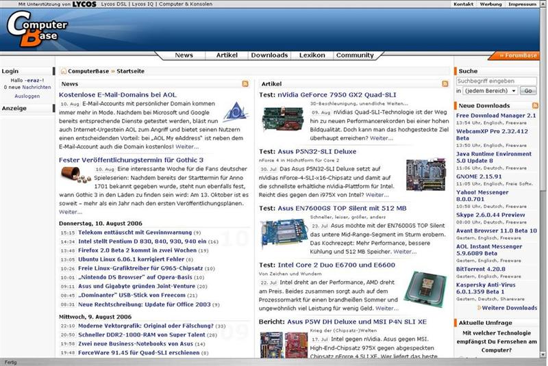Open the Kontakt link
The height and width of the screenshot is (366, 548).
(x=464, y=4)
